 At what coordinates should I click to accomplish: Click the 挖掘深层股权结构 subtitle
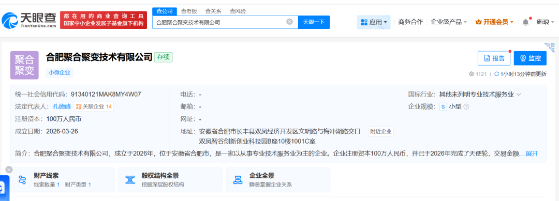163,184
